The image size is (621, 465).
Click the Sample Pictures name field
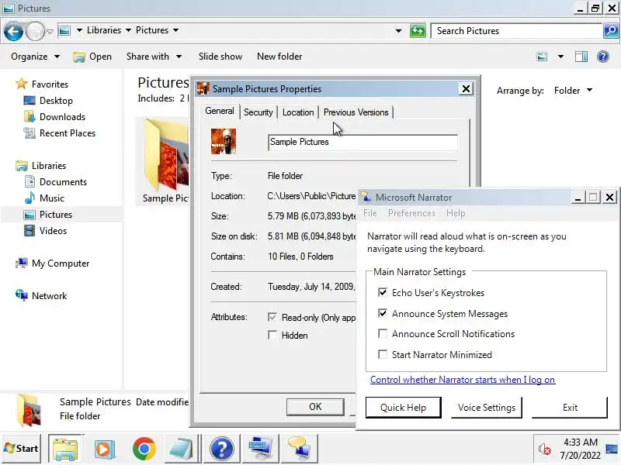pyautogui.click(x=363, y=143)
